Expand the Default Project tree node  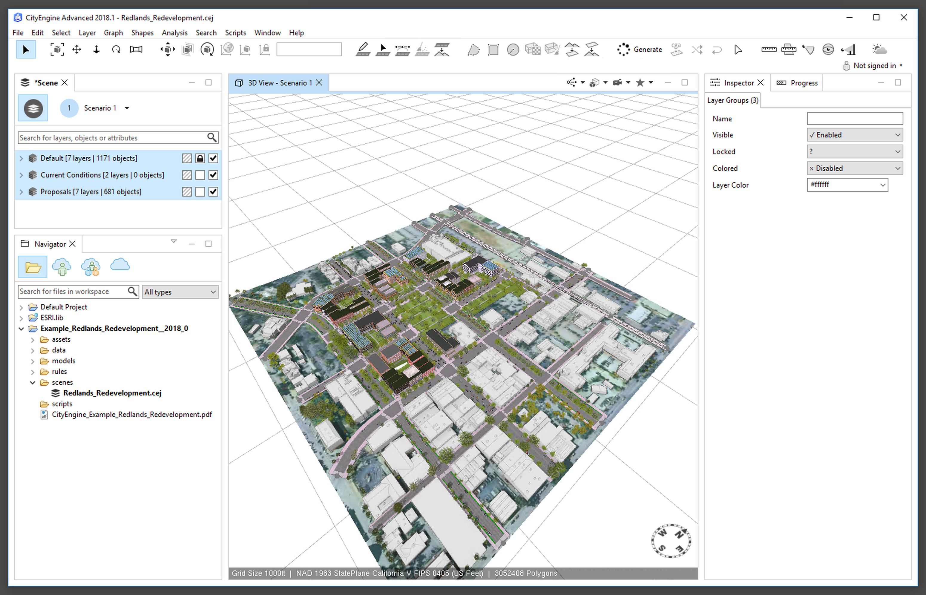tap(21, 307)
